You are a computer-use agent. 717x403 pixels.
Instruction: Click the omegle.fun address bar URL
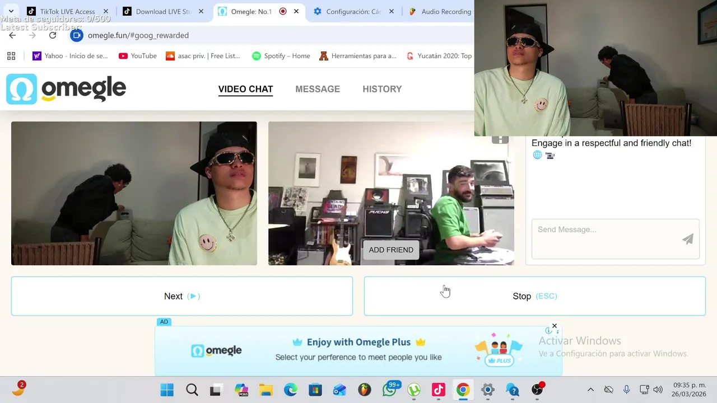pyautogui.click(x=138, y=35)
